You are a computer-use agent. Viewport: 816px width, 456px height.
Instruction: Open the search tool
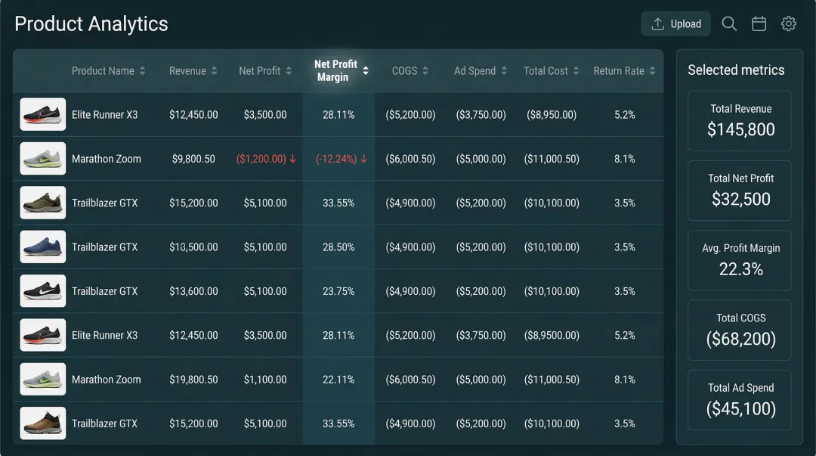click(x=728, y=23)
